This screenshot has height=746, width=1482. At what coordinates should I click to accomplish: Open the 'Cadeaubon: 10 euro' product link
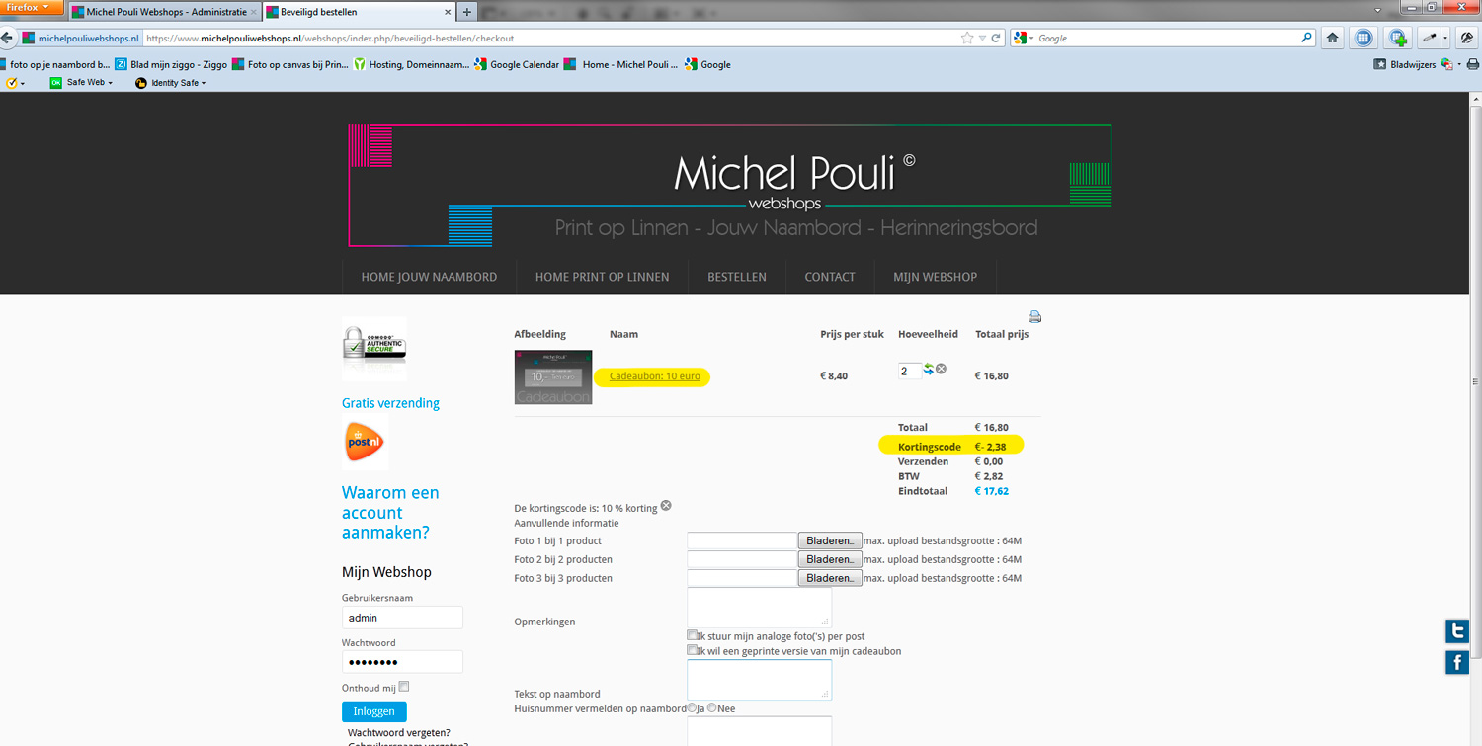[x=654, y=376]
